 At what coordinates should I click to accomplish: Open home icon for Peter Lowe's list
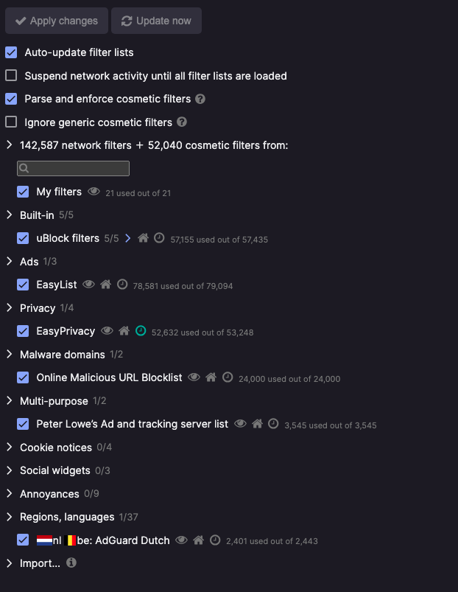pos(258,424)
